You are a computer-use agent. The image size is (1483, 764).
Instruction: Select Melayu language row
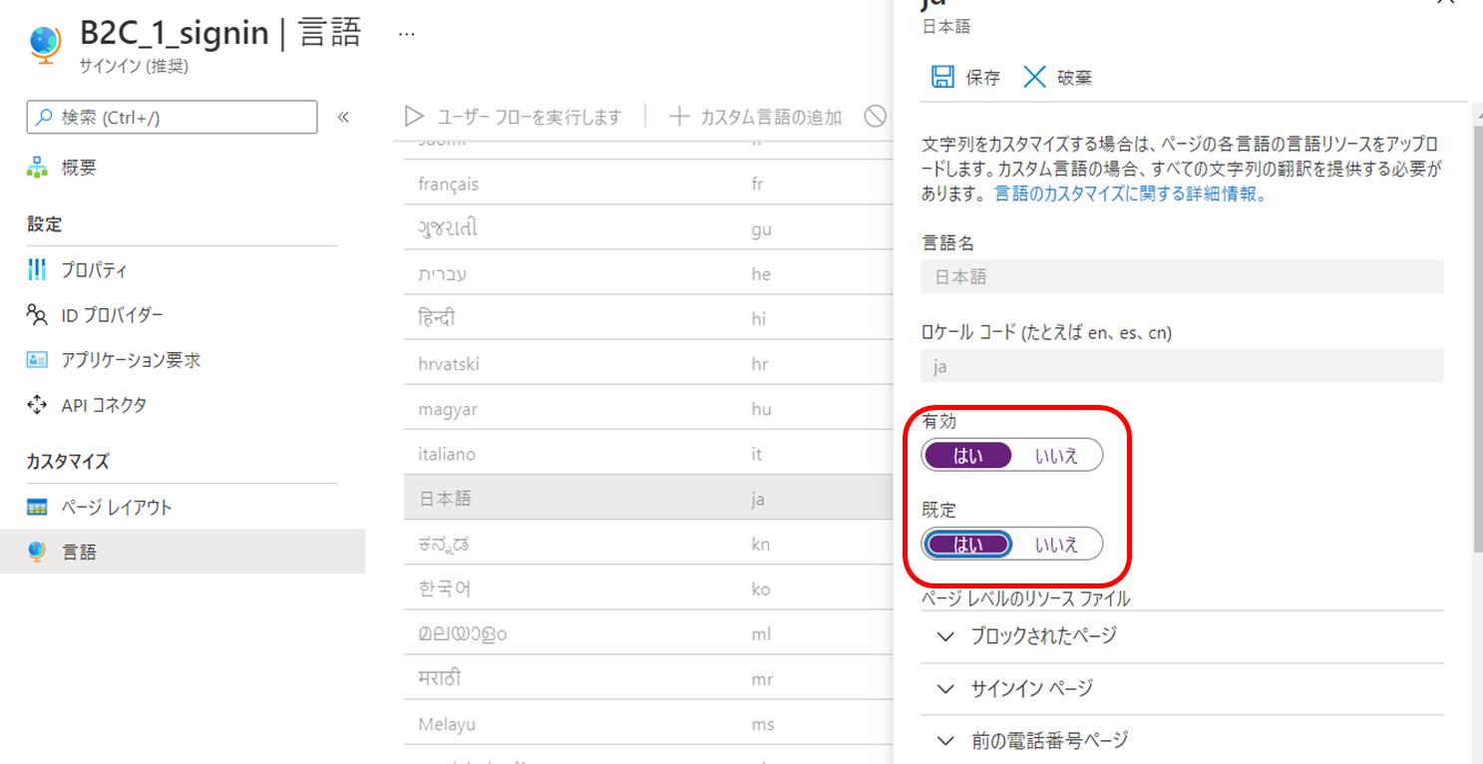(648, 724)
